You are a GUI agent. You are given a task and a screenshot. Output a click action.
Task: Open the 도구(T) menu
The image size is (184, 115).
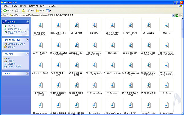[43, 6]
